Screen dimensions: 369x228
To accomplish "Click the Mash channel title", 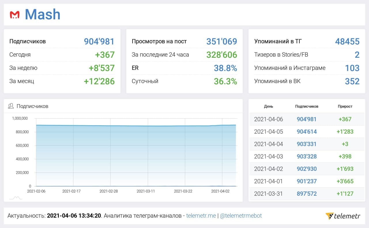I will pos(43,14).
